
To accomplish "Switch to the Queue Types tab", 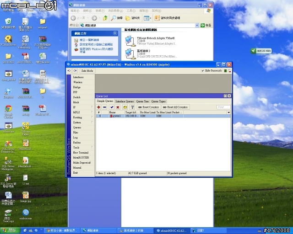I will click(x=158, y=101).
